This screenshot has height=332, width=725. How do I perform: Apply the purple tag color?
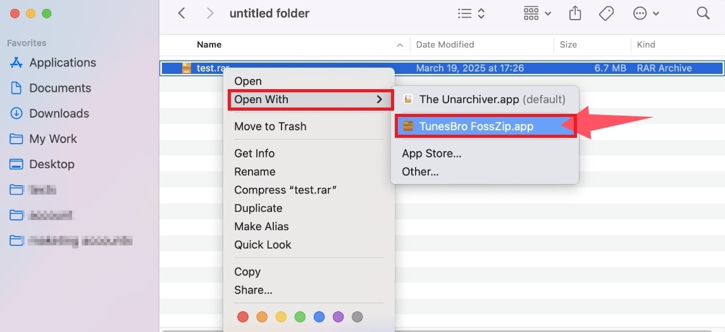coord(338,317)
